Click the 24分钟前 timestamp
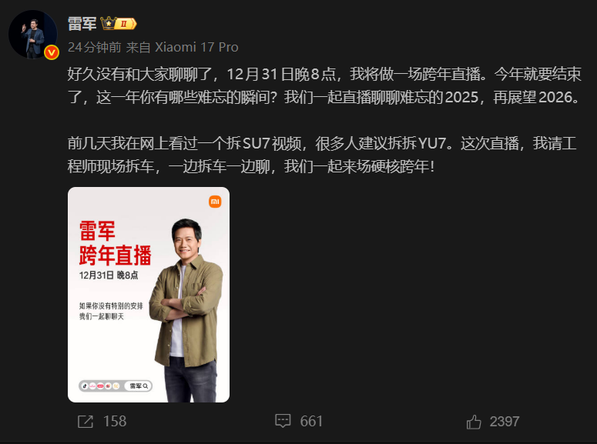This screenshot has height=444, width=597. pyautogui.click(x=95, y=47)
